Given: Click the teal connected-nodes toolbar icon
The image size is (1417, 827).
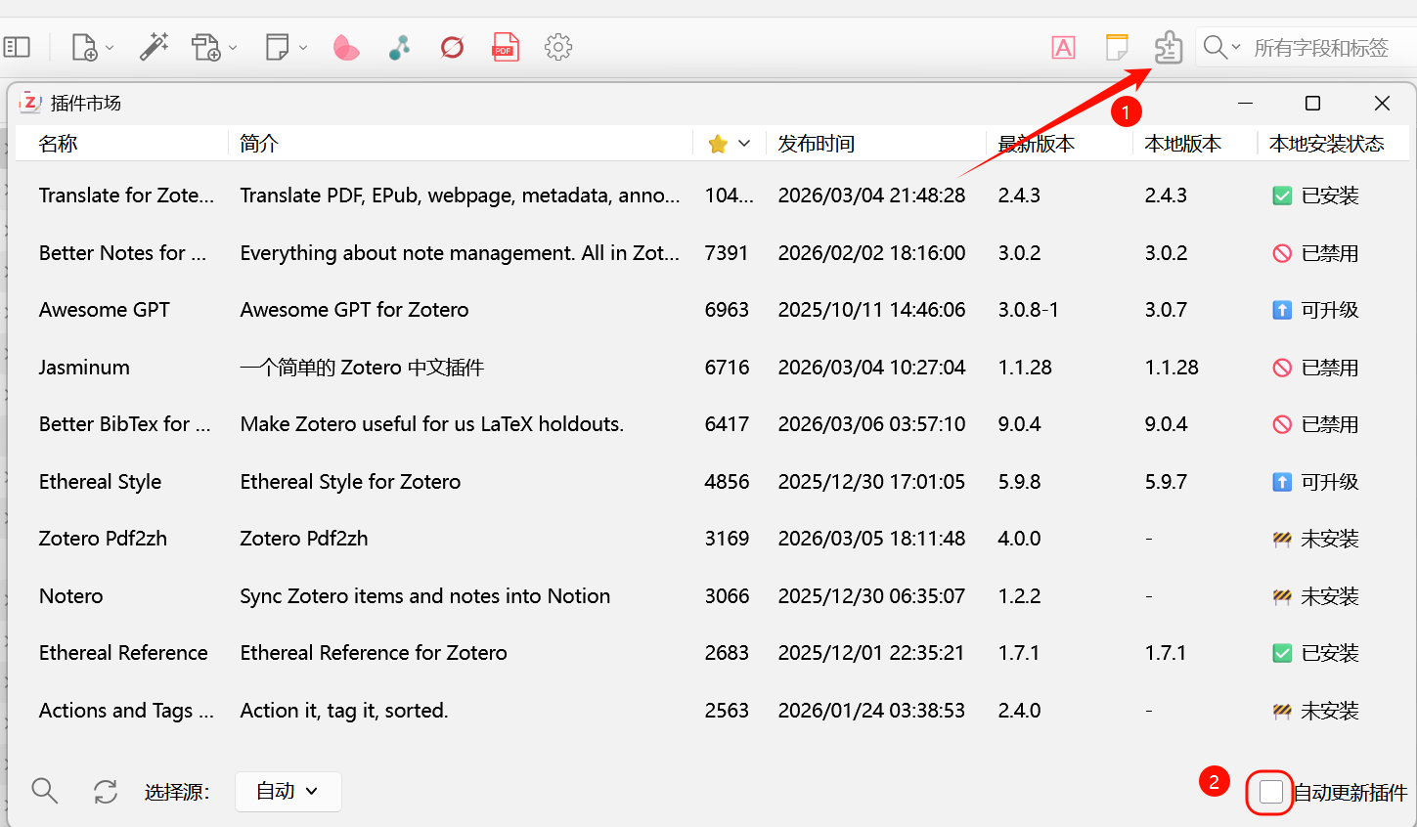Looking at the screenshot, I should 399,47.
